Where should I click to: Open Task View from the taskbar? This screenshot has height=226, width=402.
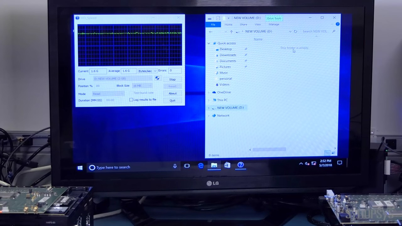(187, 166)
